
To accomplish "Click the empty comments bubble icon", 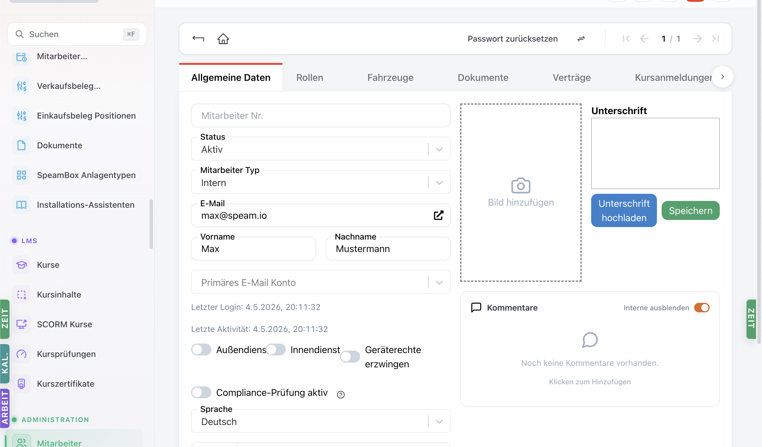I will (x=590, y=340).
